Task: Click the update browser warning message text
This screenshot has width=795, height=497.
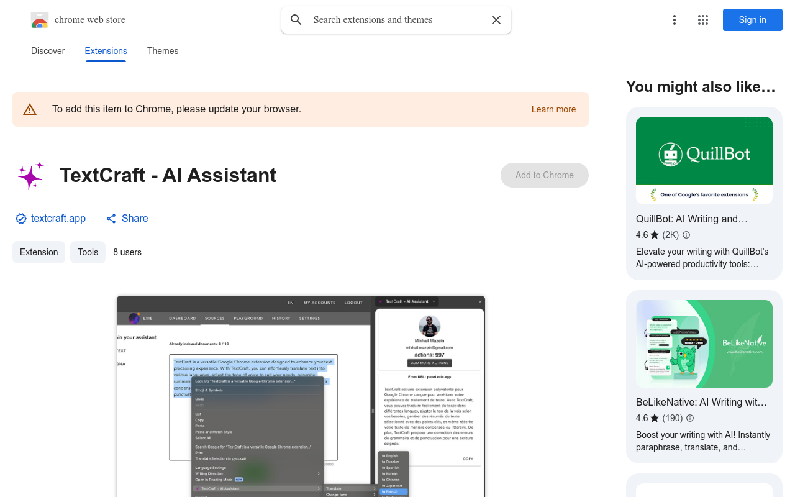Action: pyautogui.click(x=176, y=109)
